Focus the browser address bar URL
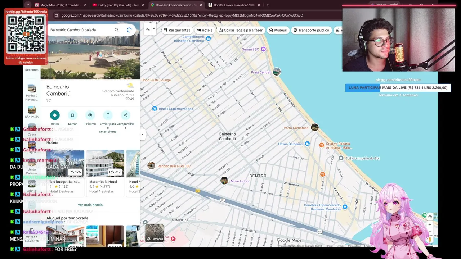This screenshot has width=461, height=259. [x=182, y=15]
